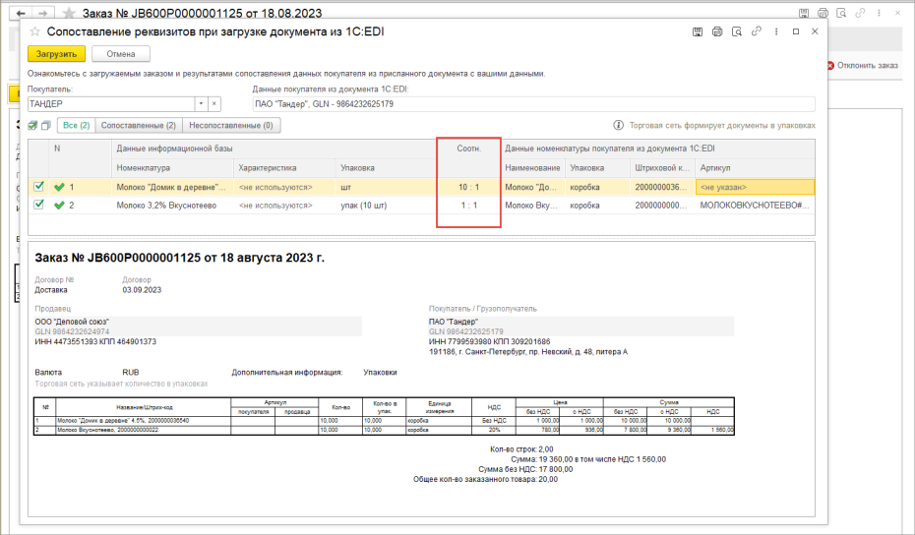Click forward arrow in background order window
The image size is (915, 535).
(42, 13)
